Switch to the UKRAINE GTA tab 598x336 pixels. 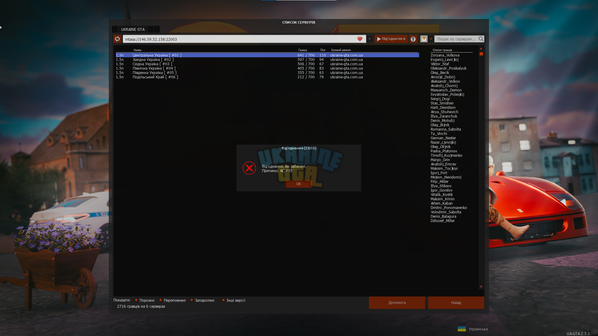pos(133,29)
